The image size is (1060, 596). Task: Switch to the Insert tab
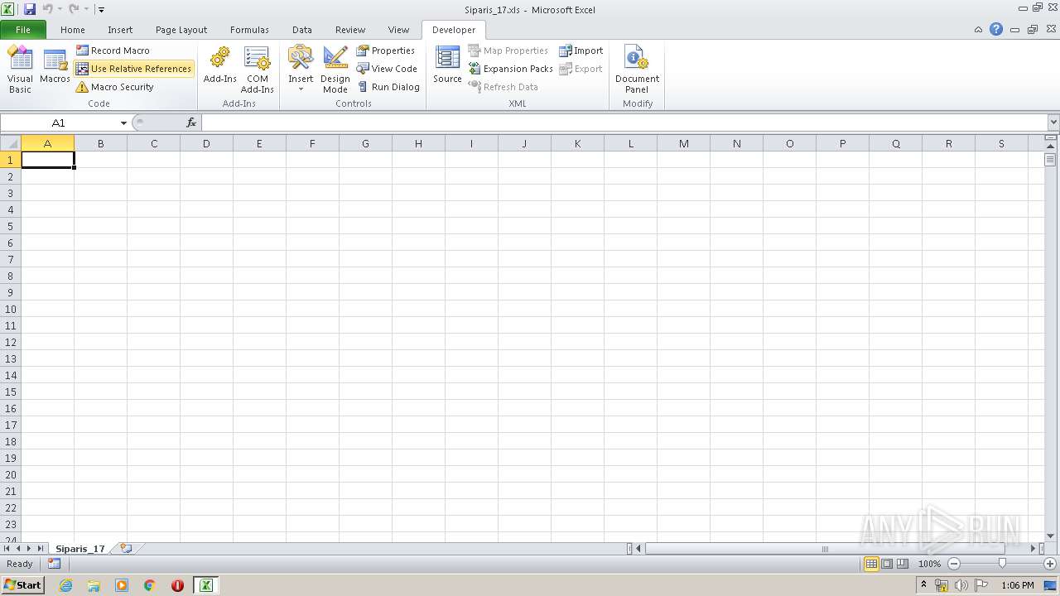pos(120,30)
